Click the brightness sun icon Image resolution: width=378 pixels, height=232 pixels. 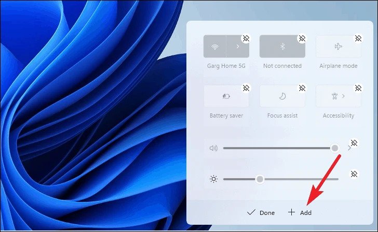click(213, 179)
